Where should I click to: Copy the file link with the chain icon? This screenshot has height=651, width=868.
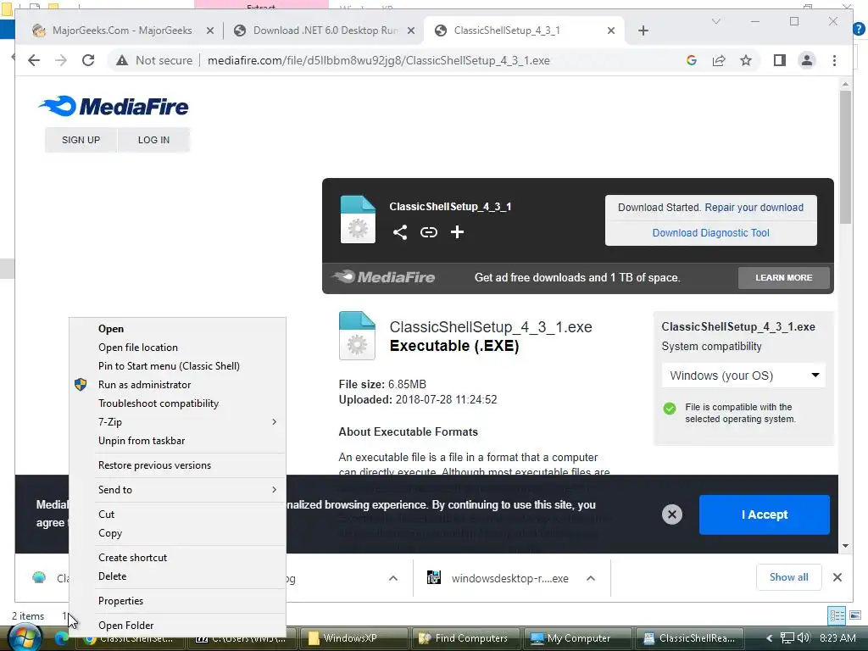pos(428,232)
